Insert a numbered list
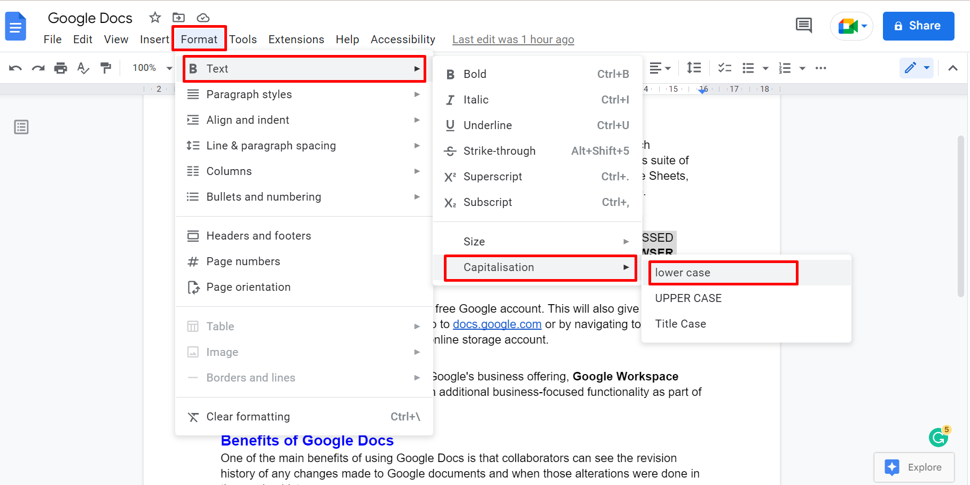Screen dimensions: 970x485 pos(785,68)
